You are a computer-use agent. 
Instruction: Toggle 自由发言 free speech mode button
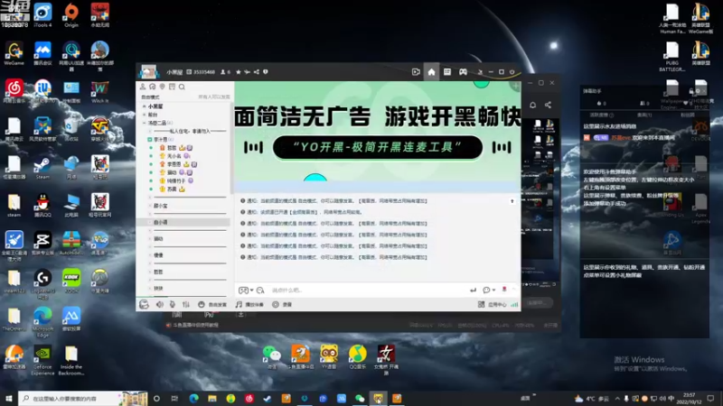[x=212, y=304]
